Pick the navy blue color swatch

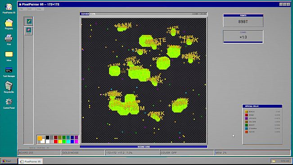(x=72, y=137)
